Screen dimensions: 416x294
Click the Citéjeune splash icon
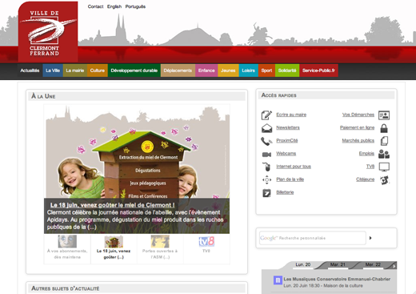click(385, 180)
